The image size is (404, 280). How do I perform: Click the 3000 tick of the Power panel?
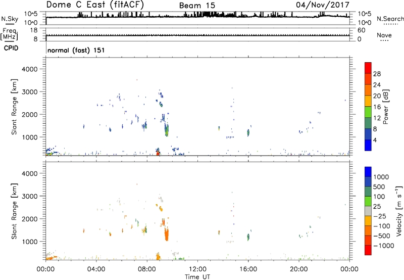pyautogui.click(x=29, y=92)
